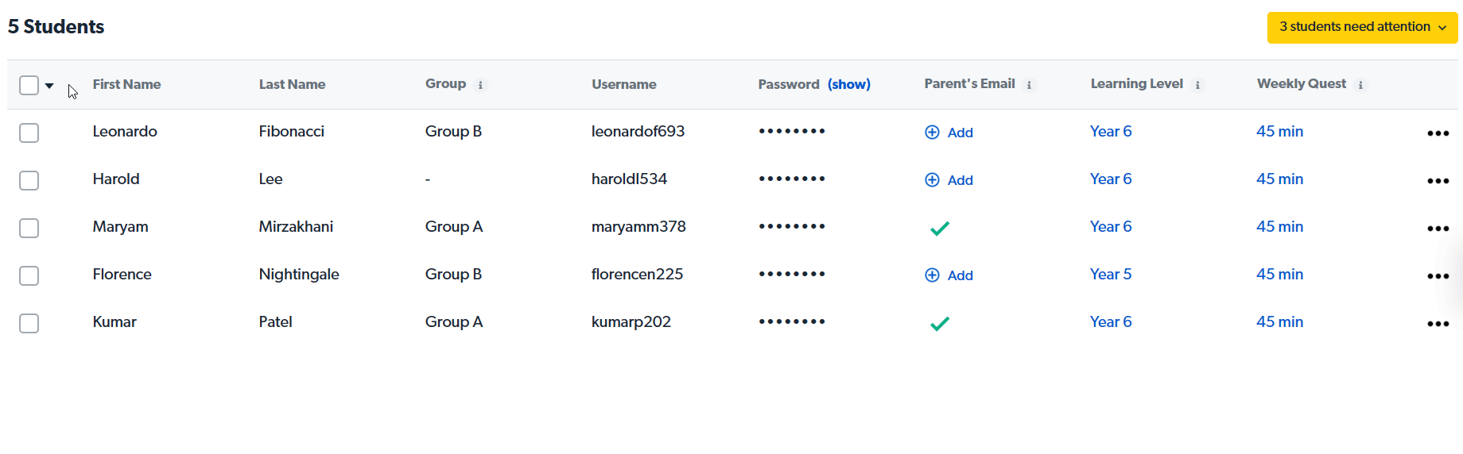Click info icon next to Learning Level

pos(1197,85)
